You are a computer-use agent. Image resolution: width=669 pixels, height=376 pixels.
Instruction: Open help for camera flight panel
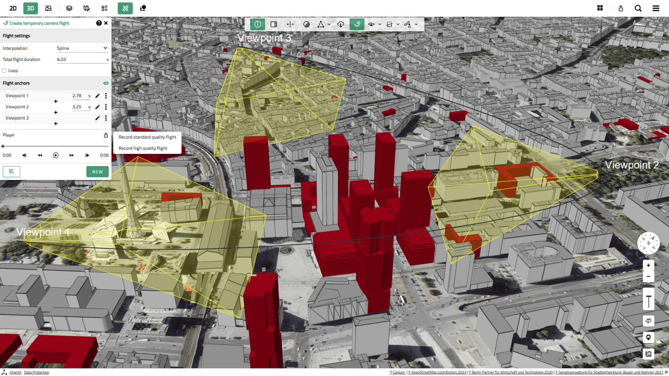click(x=99, y=23)
